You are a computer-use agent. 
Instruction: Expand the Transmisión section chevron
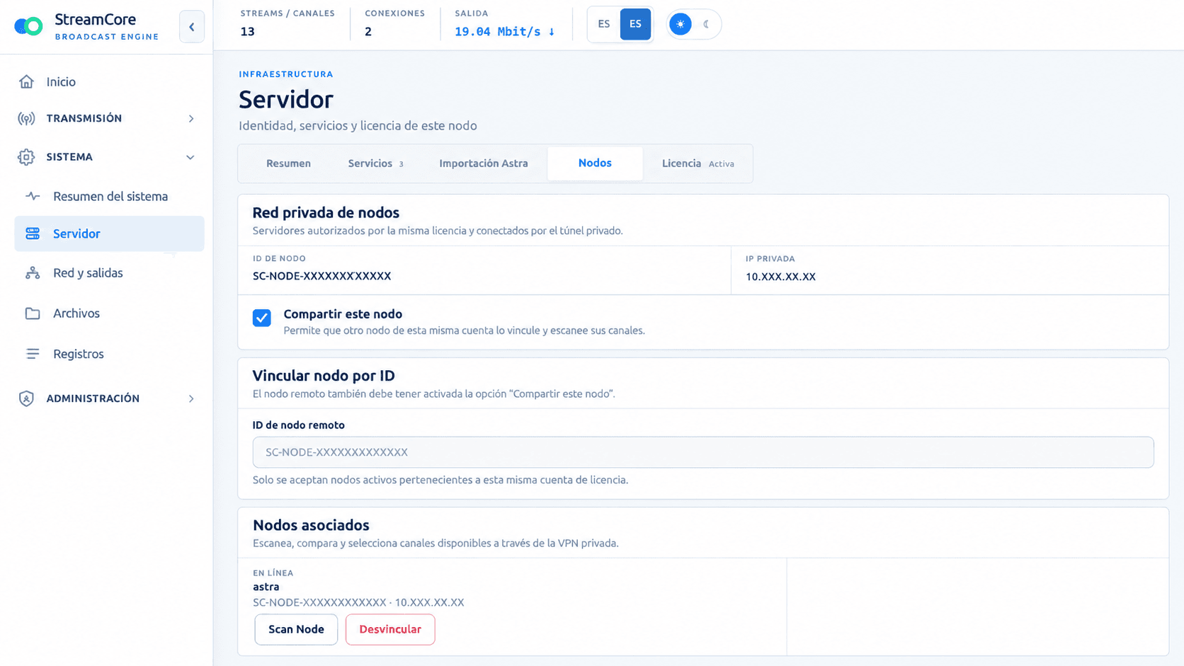point(191,119)
